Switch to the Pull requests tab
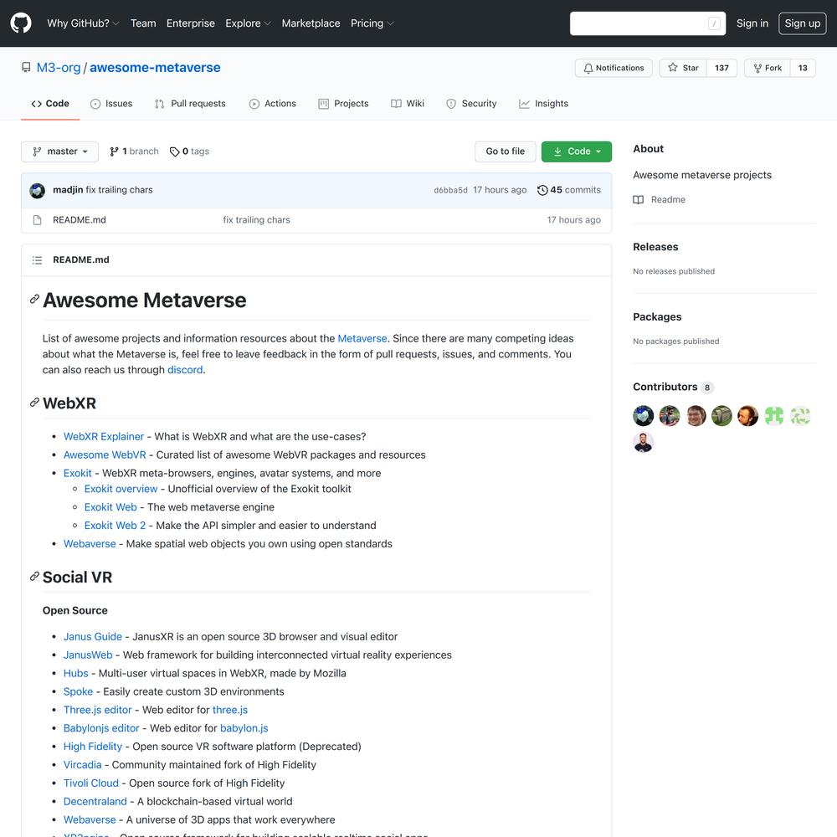The image size is (837, 837). click(190, 104)
